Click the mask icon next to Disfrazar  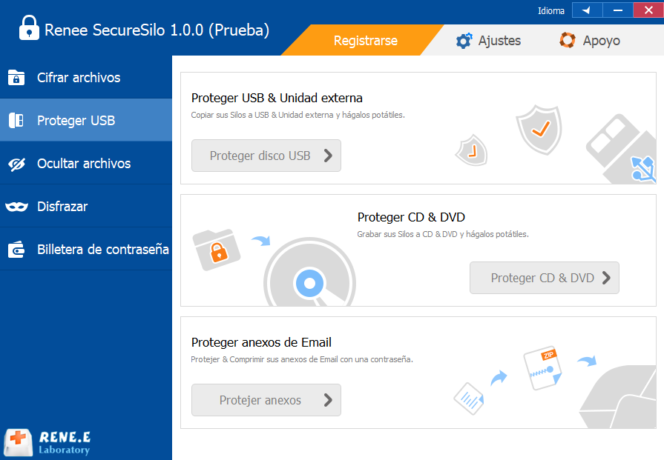(17, 207)
